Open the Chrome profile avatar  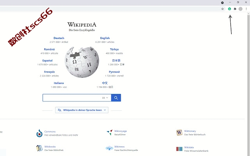(241, 9)
